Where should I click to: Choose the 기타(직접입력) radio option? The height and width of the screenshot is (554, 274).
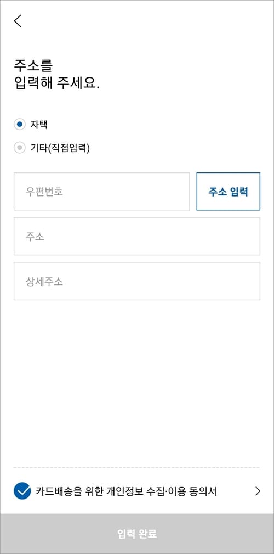(x=19, y=148)
